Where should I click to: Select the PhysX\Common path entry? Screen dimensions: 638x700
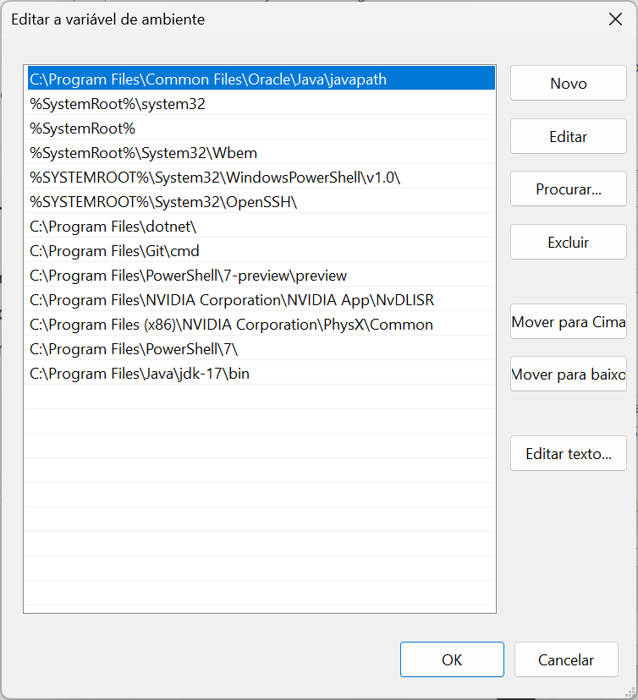click(x=231, y=325)
